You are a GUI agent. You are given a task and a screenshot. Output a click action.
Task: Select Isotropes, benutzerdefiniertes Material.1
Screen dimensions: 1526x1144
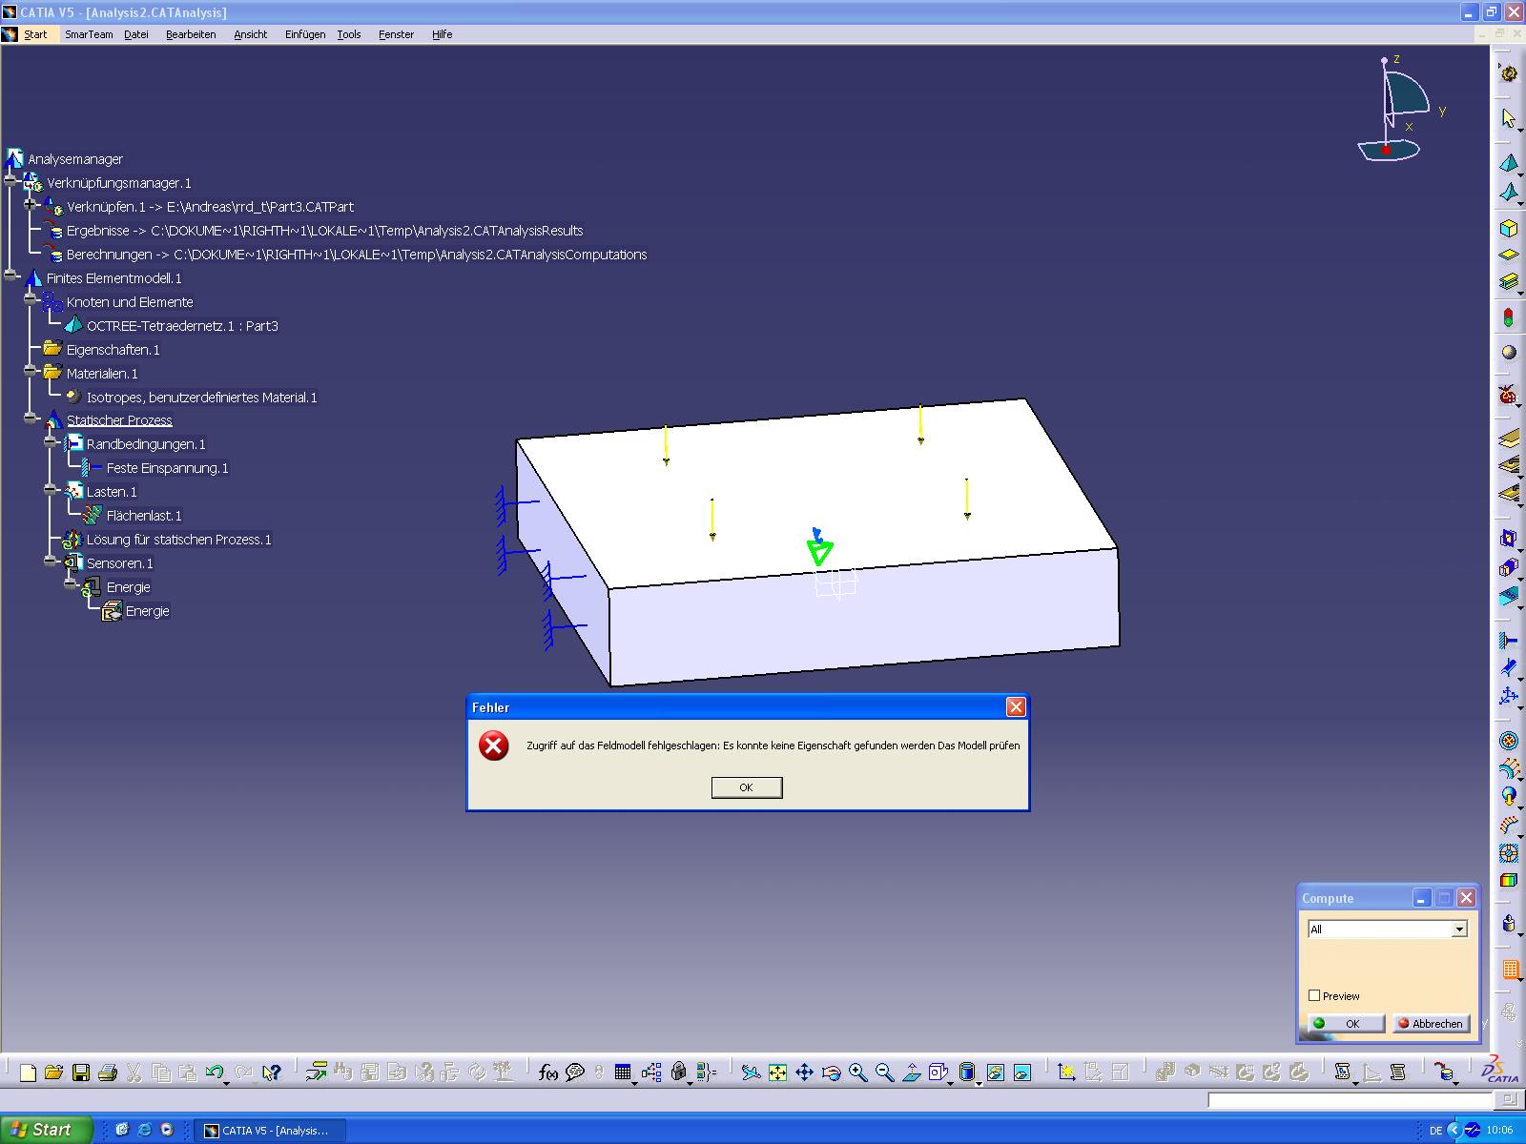[202, 398]
